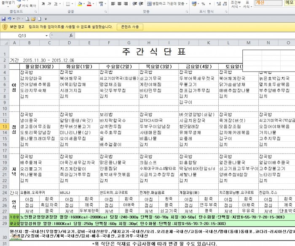Image resolution: width=295 pixels, height=246 pixels.
Task: Click 샌드위치,요구르트 snack cell
Action: (x=119, y=193)
